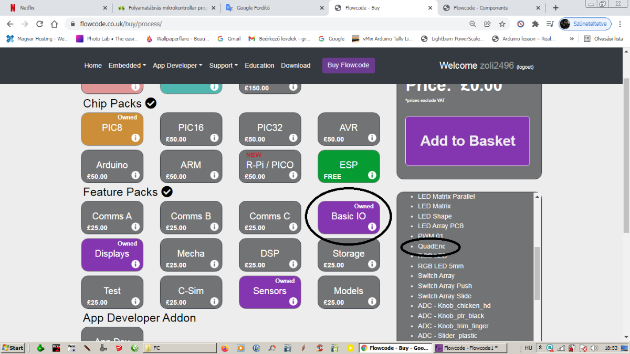Open the Chrome extensions puzzle icon
The width and height of the screenshot is (630, 354).
[535, 24]
